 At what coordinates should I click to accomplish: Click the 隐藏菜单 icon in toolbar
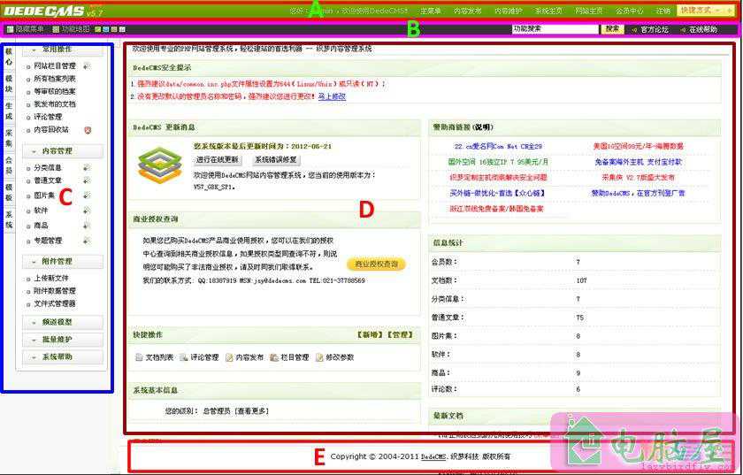10,29
